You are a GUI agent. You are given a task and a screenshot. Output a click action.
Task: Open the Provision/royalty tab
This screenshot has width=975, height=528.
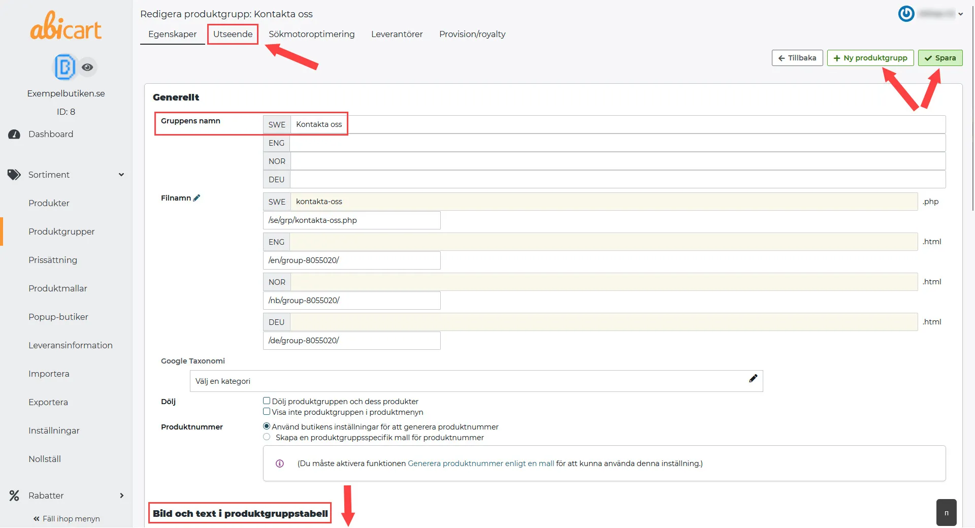pyautogui.click(x=472, y=34)
